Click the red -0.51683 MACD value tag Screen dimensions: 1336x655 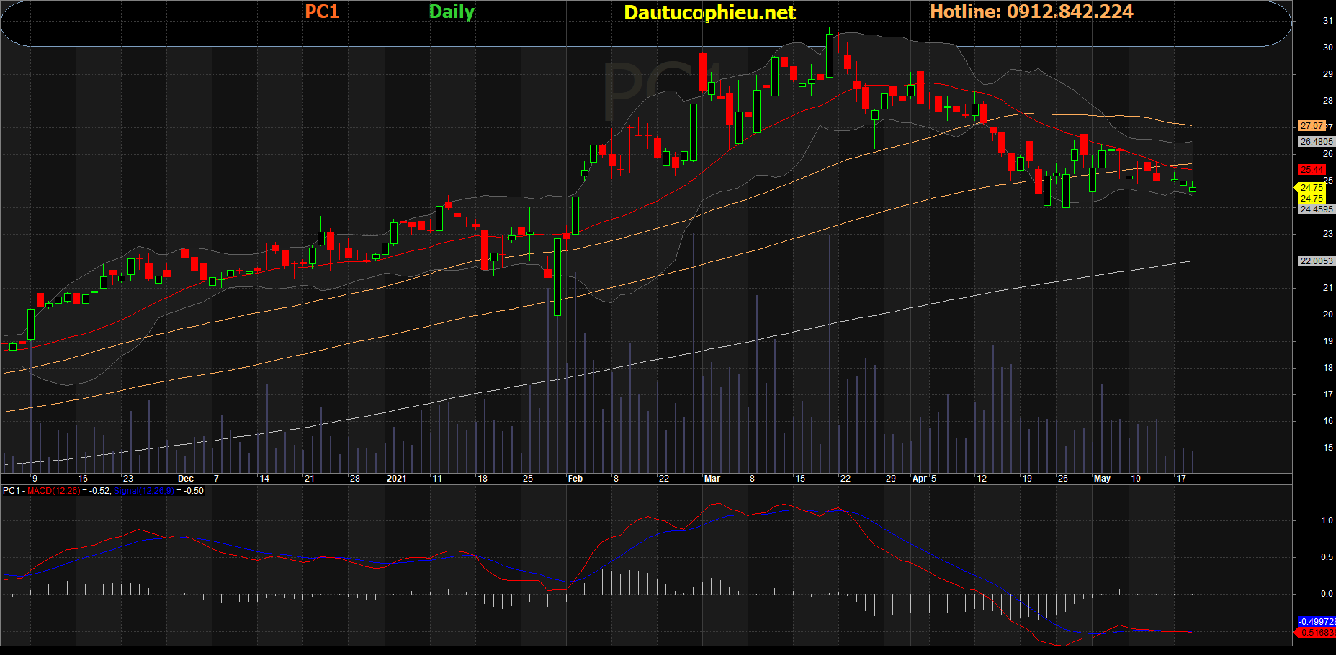coord(1316,633)
